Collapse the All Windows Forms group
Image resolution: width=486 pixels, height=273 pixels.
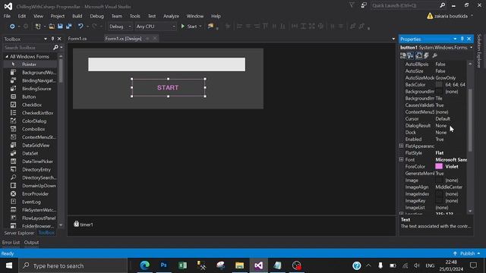pos(7,57)
